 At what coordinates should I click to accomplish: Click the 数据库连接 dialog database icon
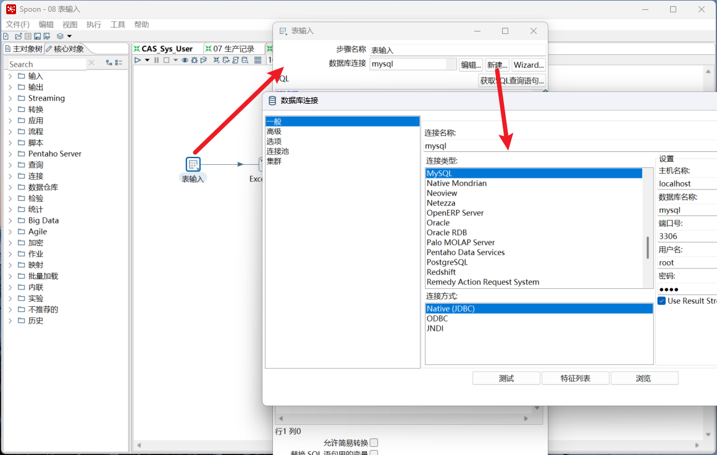(272, 101)
